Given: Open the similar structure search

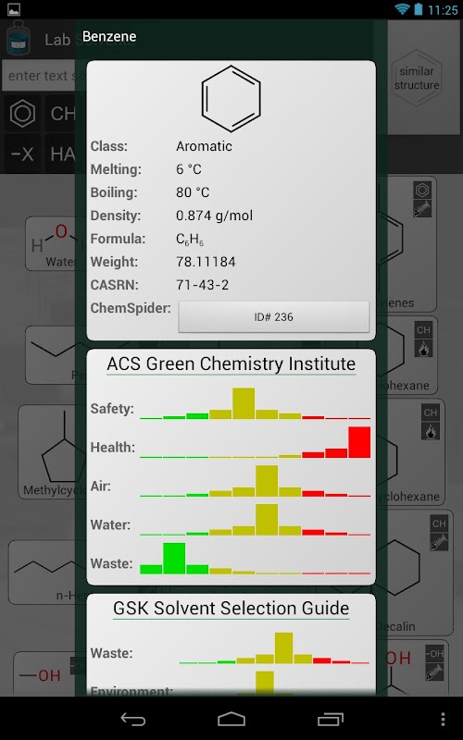Looking at the screenshot, I should 416,79.
